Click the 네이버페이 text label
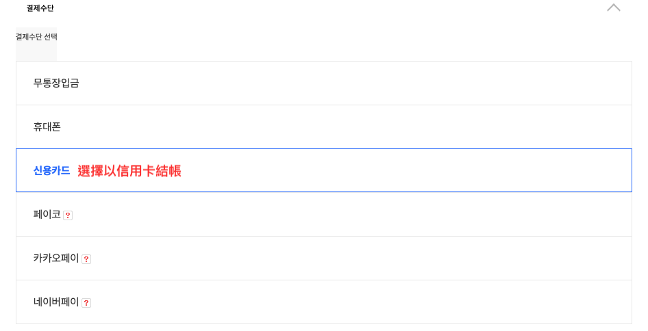Screen dimensions: 648x331 click(x=56, y=302)
